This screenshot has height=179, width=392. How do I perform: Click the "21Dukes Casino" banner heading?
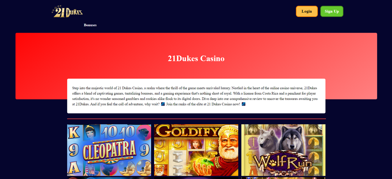tap(196, 59)
